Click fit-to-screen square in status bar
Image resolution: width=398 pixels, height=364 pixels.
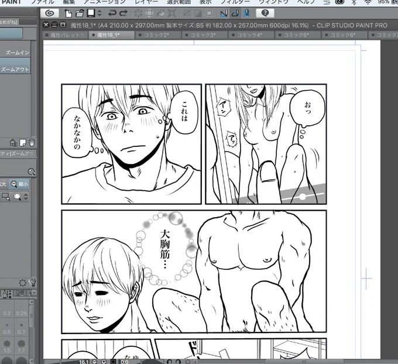(113, 362)
